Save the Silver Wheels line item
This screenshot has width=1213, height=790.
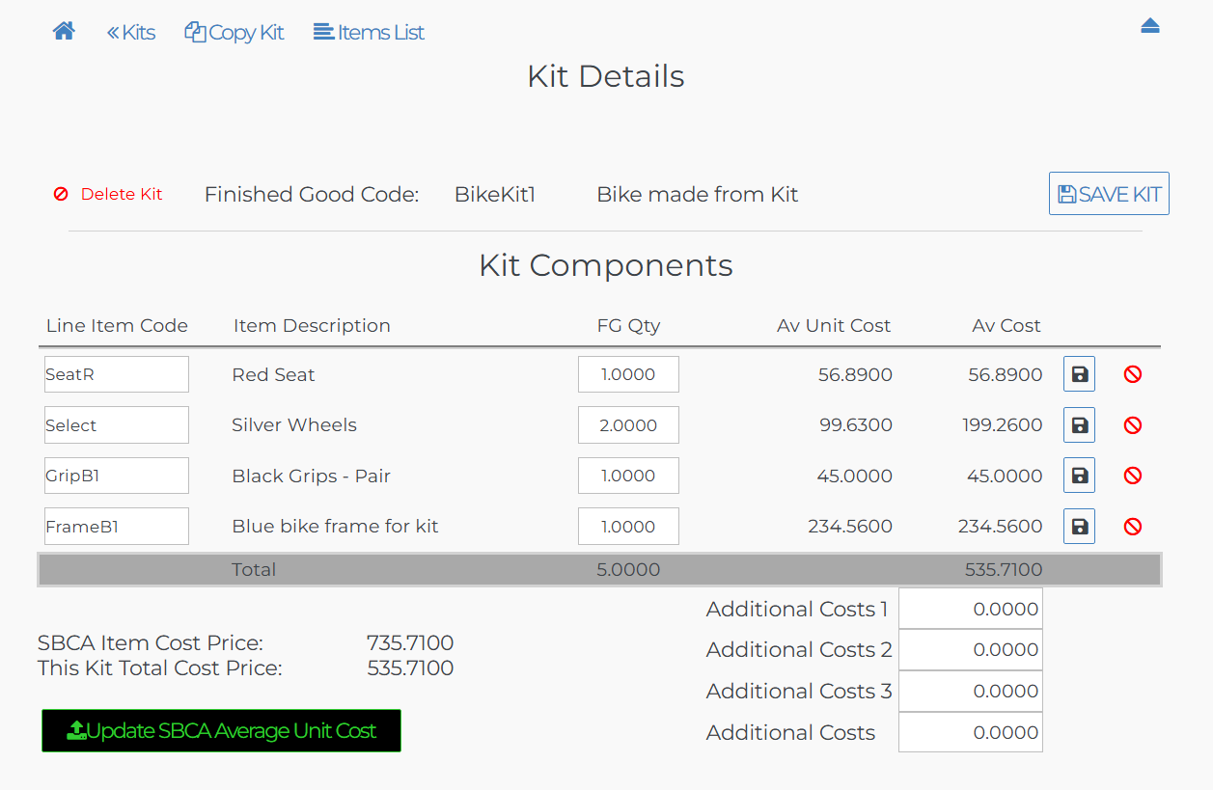(x=1079, y=425)
